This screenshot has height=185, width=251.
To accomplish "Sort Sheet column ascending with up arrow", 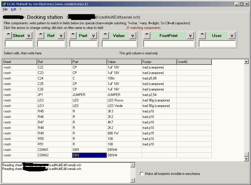I will (8, 36).
